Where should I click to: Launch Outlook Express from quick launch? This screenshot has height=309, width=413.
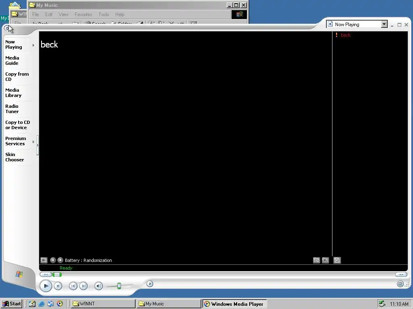click(x=50, y=304)
